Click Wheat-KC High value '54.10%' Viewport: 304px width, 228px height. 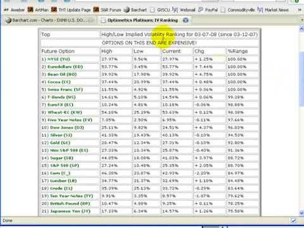pos(110,113)
